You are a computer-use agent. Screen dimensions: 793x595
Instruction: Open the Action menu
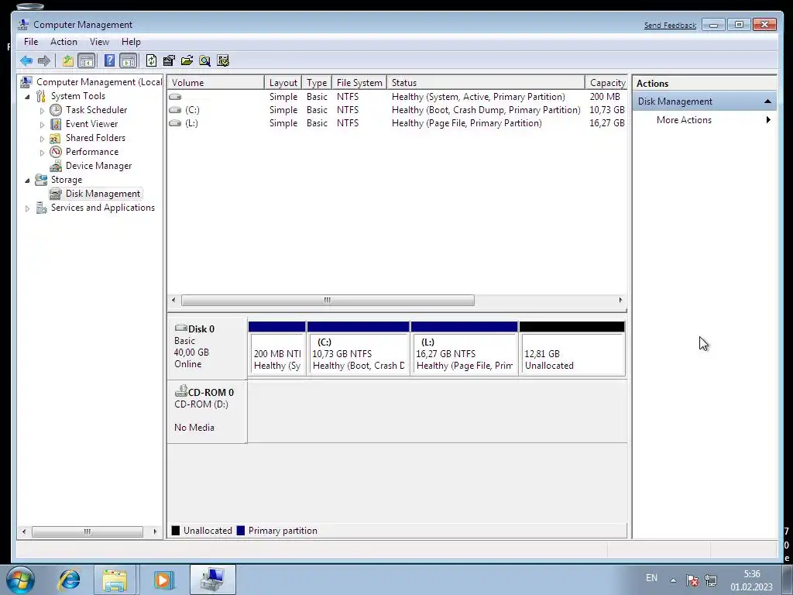(64, 42)
